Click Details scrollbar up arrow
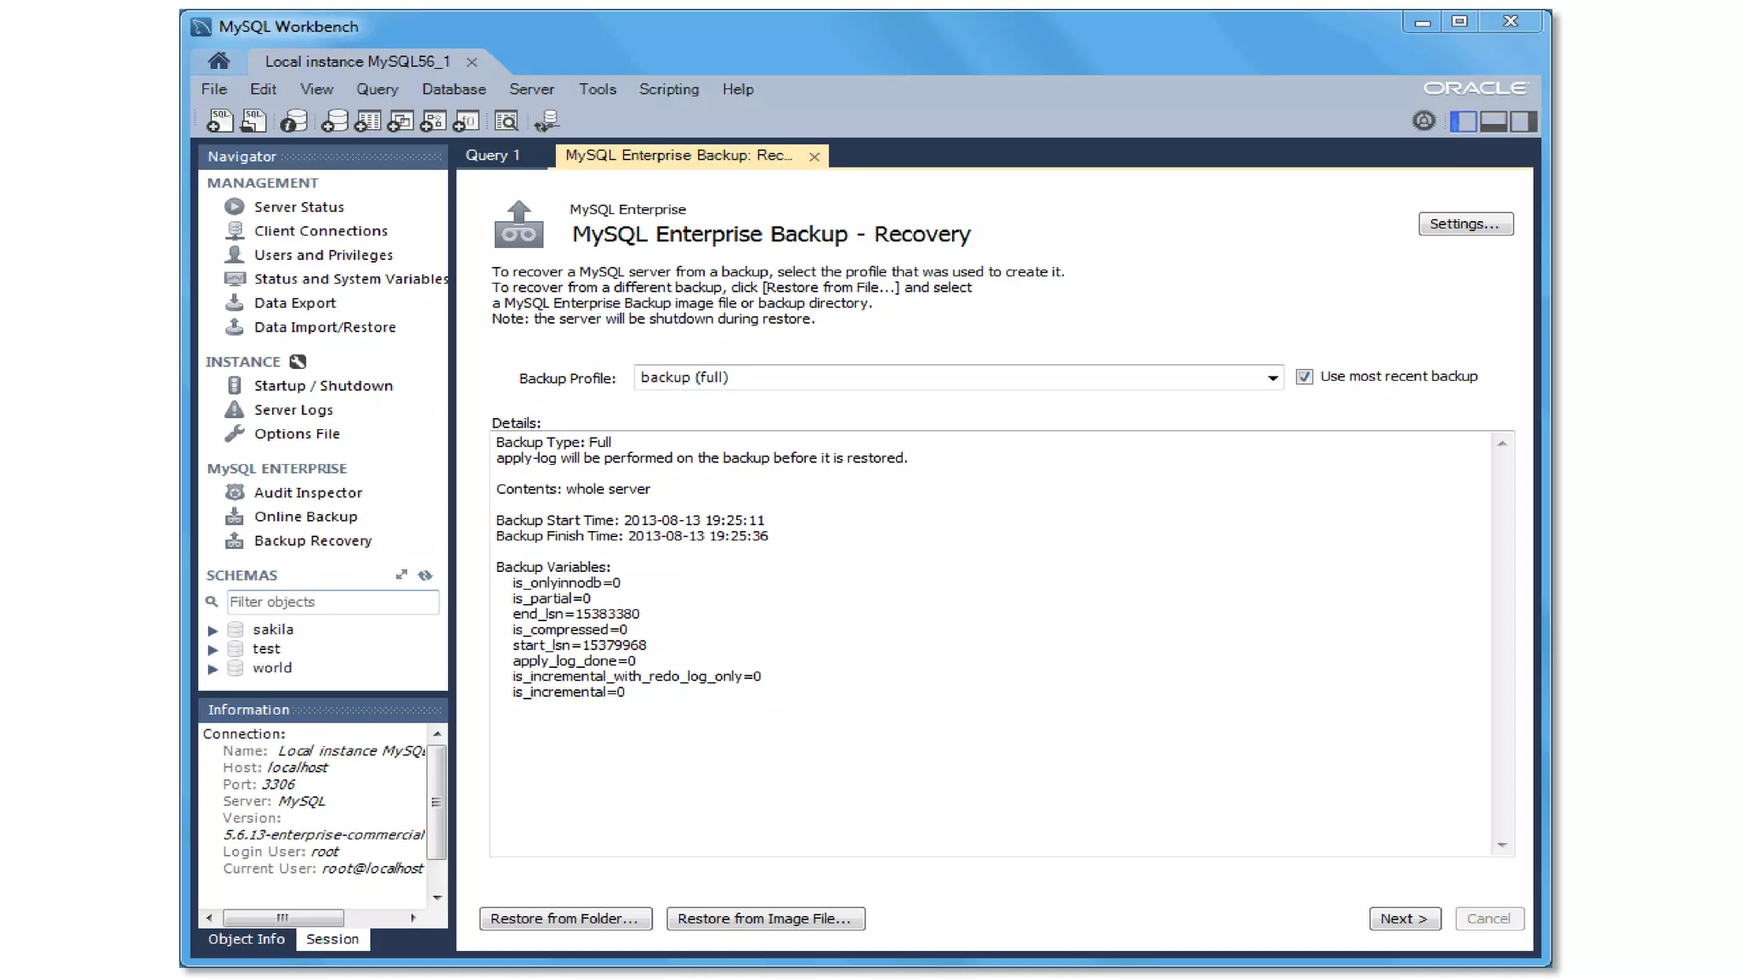1741x979 pixels. click(1502, 444)
